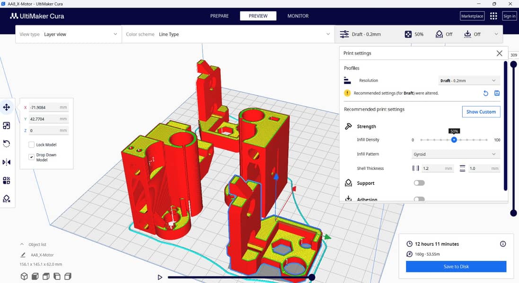Image resolution: width=519 pixels, height=283 pixels.
Task: Open the Resolution Draft 0.2mm dropdown
Action: [468, 81]
